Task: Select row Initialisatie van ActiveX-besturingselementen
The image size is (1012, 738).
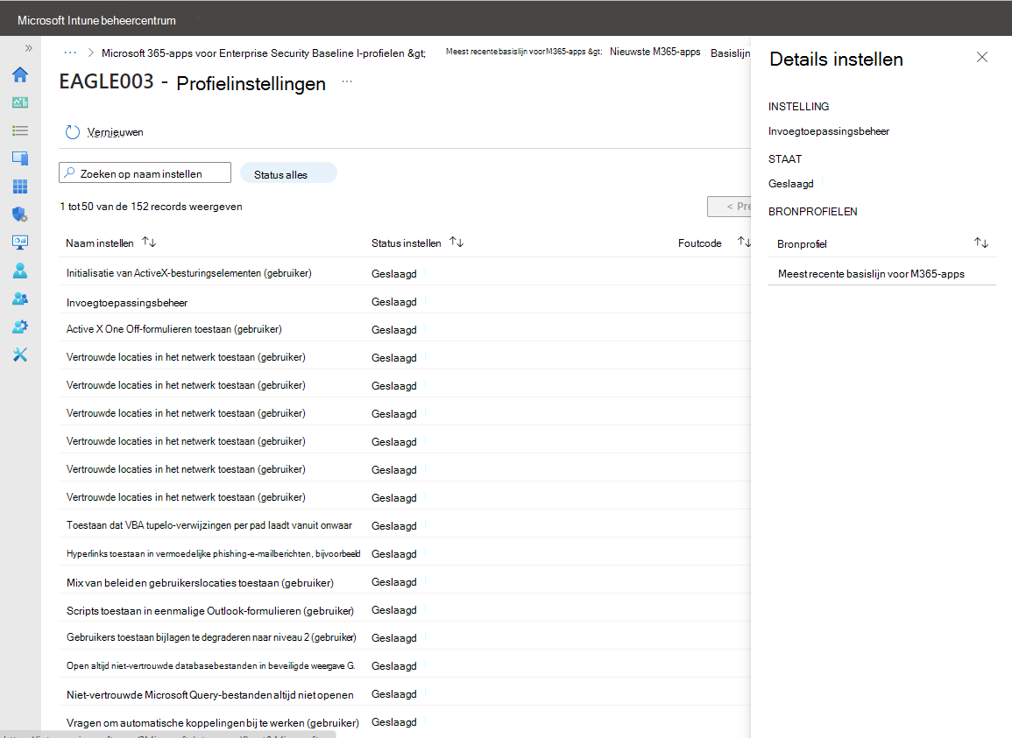Action: (405, 273)
